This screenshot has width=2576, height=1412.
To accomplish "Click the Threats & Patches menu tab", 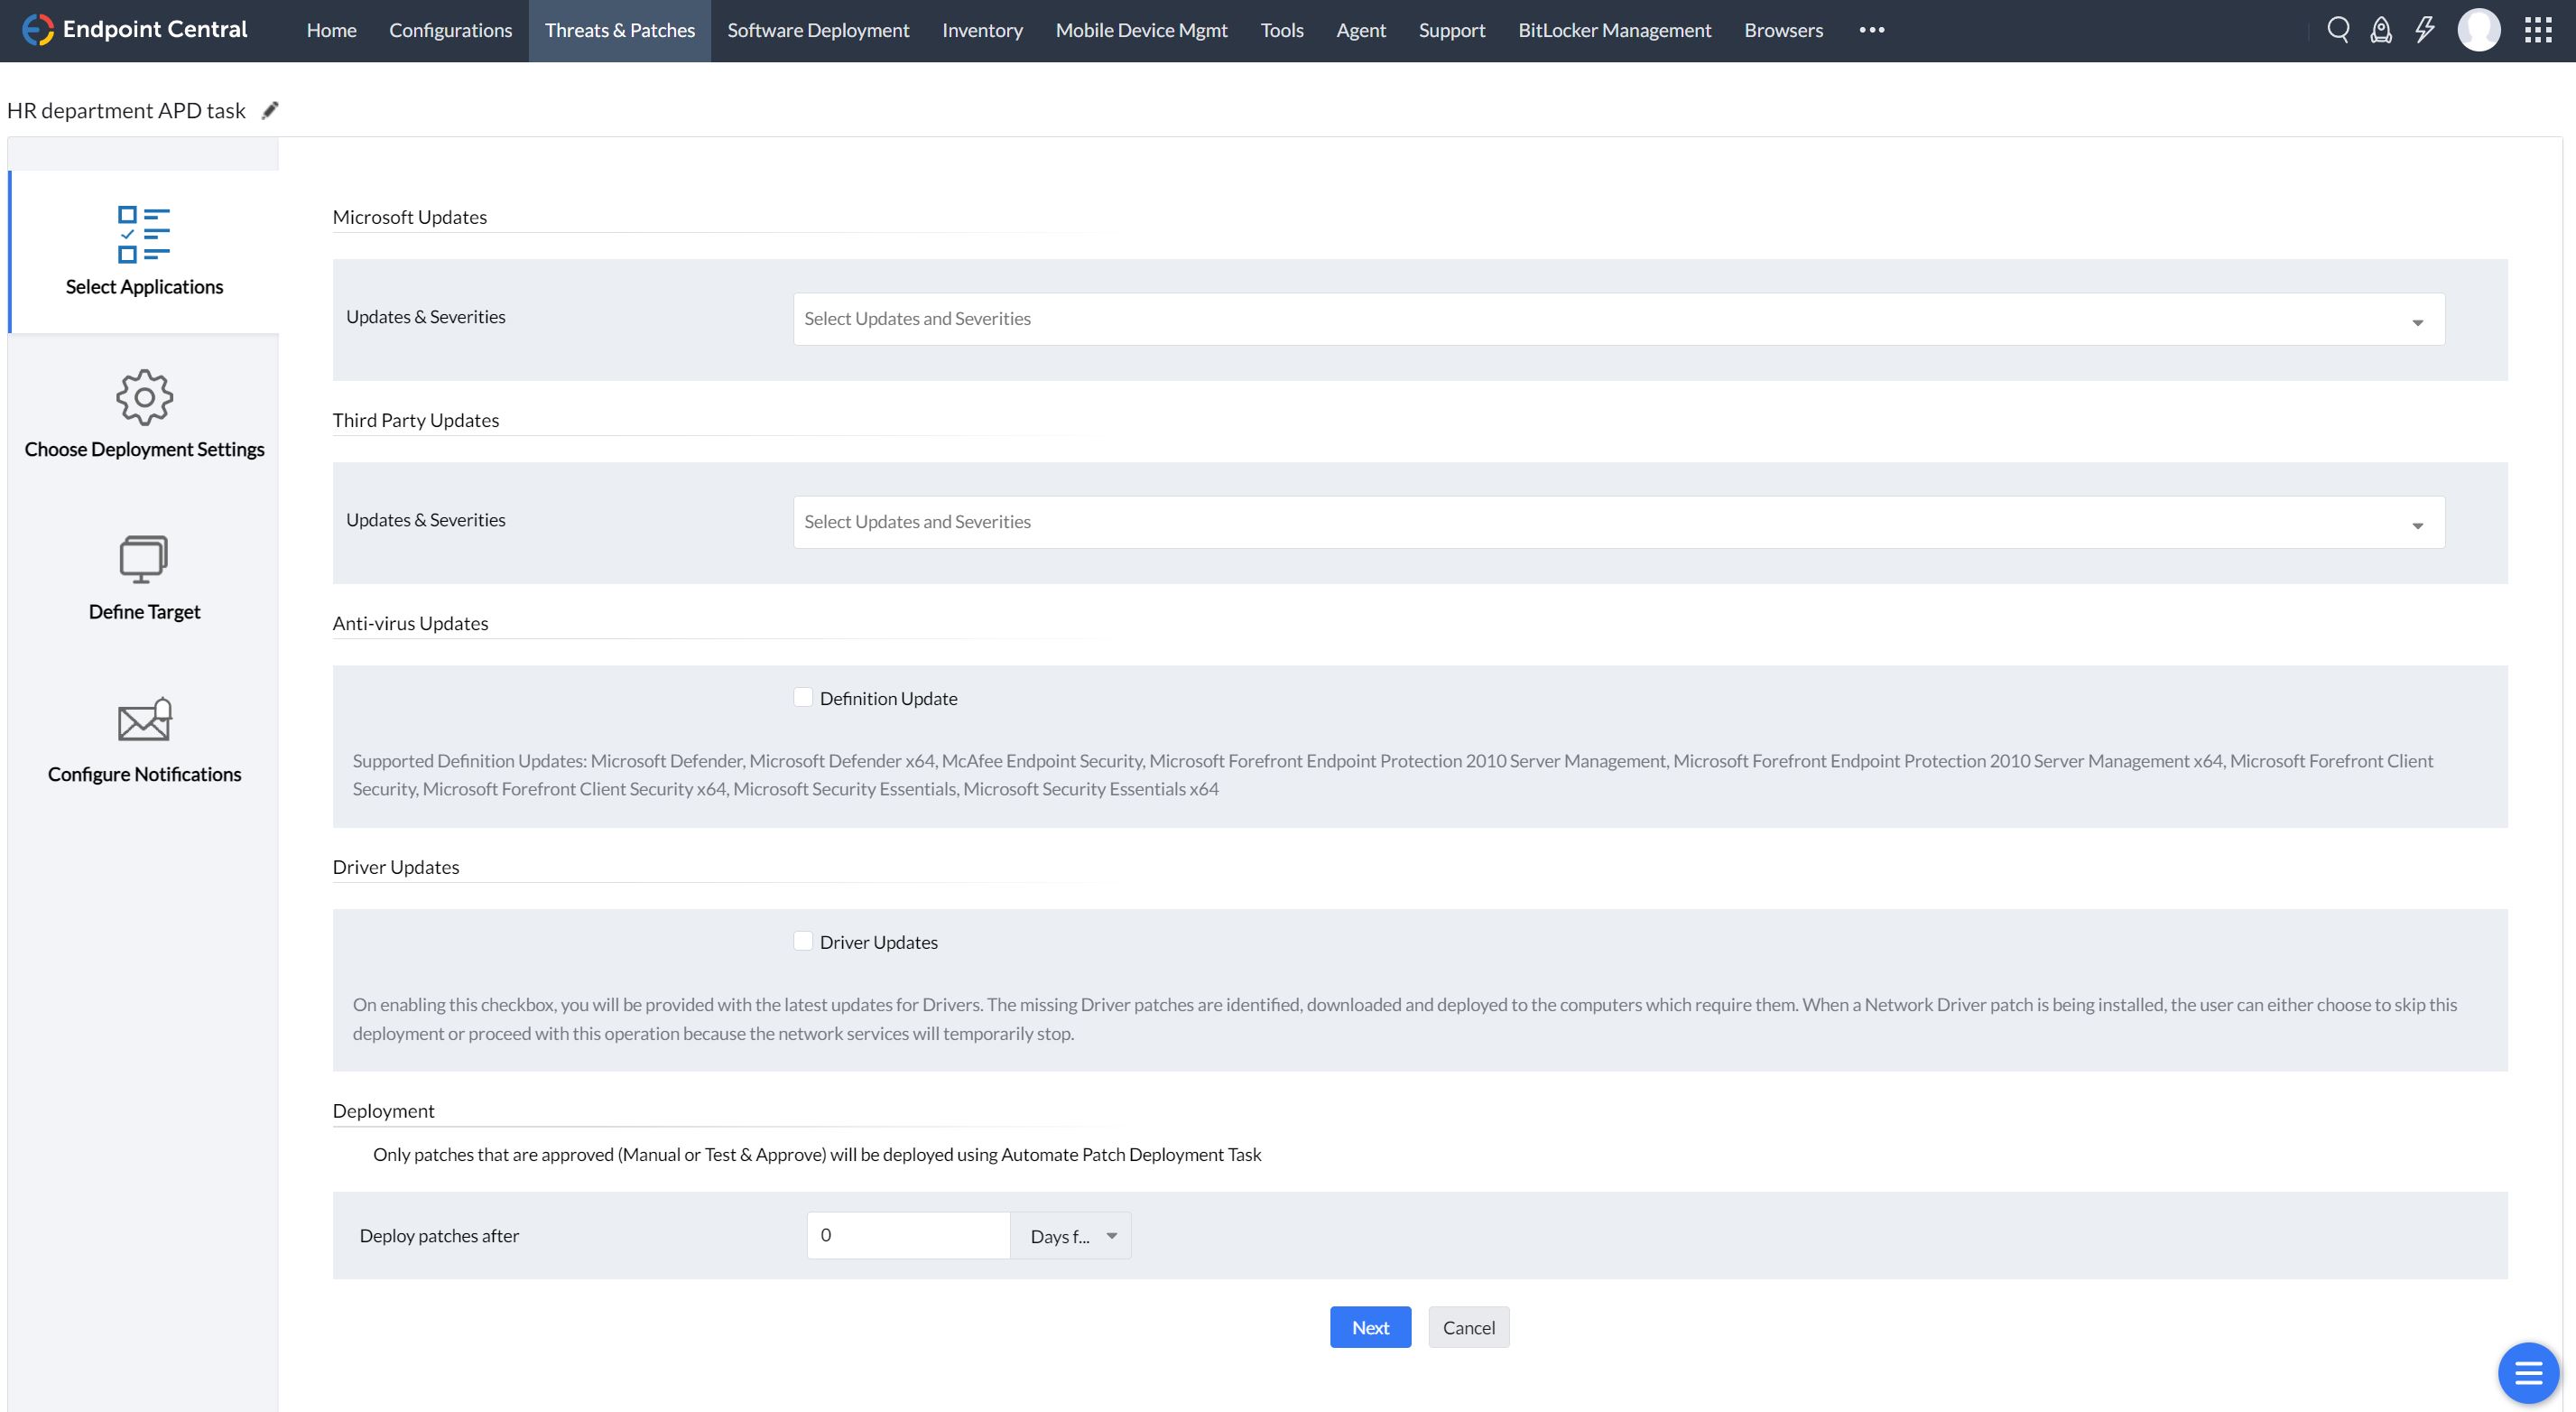I will pos(619,32).
